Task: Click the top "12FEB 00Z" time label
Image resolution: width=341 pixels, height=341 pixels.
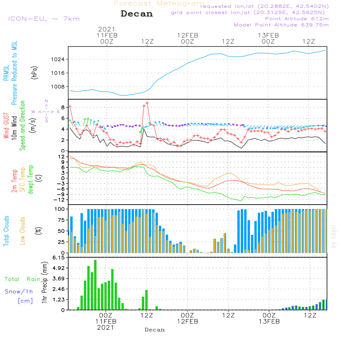Action: pyautogui.click(x=188, y=38)
